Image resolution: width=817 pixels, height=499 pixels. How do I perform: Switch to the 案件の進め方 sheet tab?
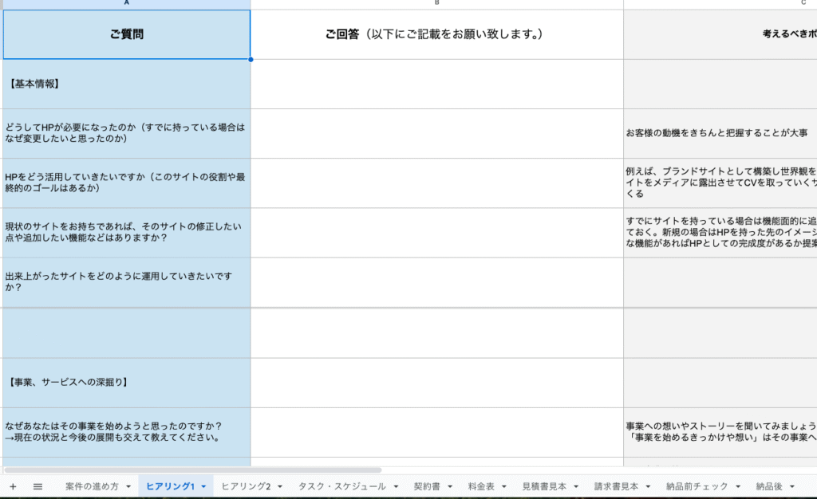coord(92,486)
